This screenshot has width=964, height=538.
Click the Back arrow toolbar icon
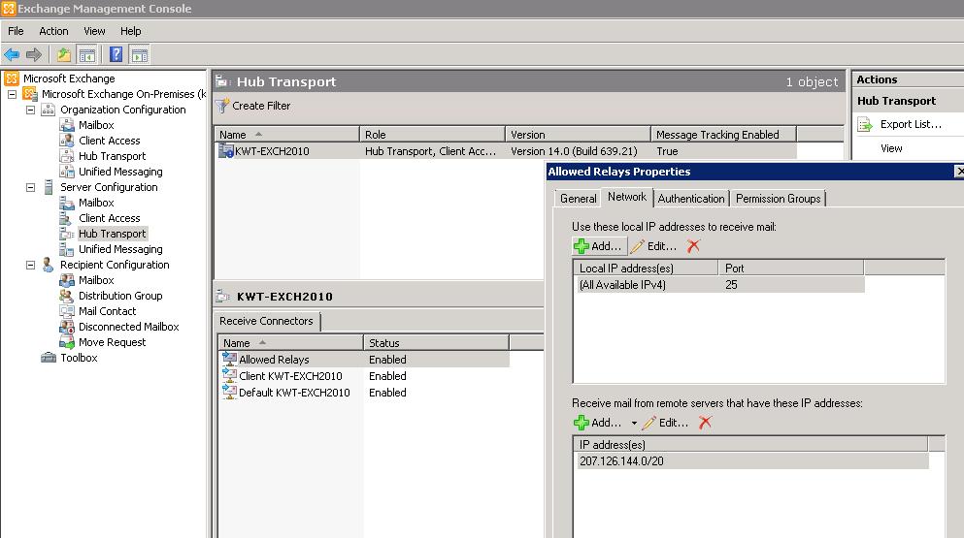(x=12, y=54)
